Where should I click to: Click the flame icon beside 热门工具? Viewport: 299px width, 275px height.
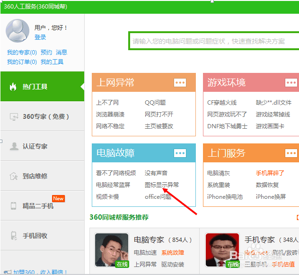point(13,87)
